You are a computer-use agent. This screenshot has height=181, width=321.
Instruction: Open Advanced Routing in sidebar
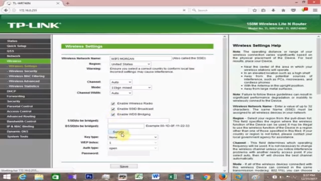(25, 116)
